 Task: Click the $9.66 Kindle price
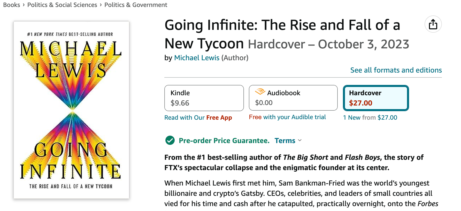click(180, 103)
